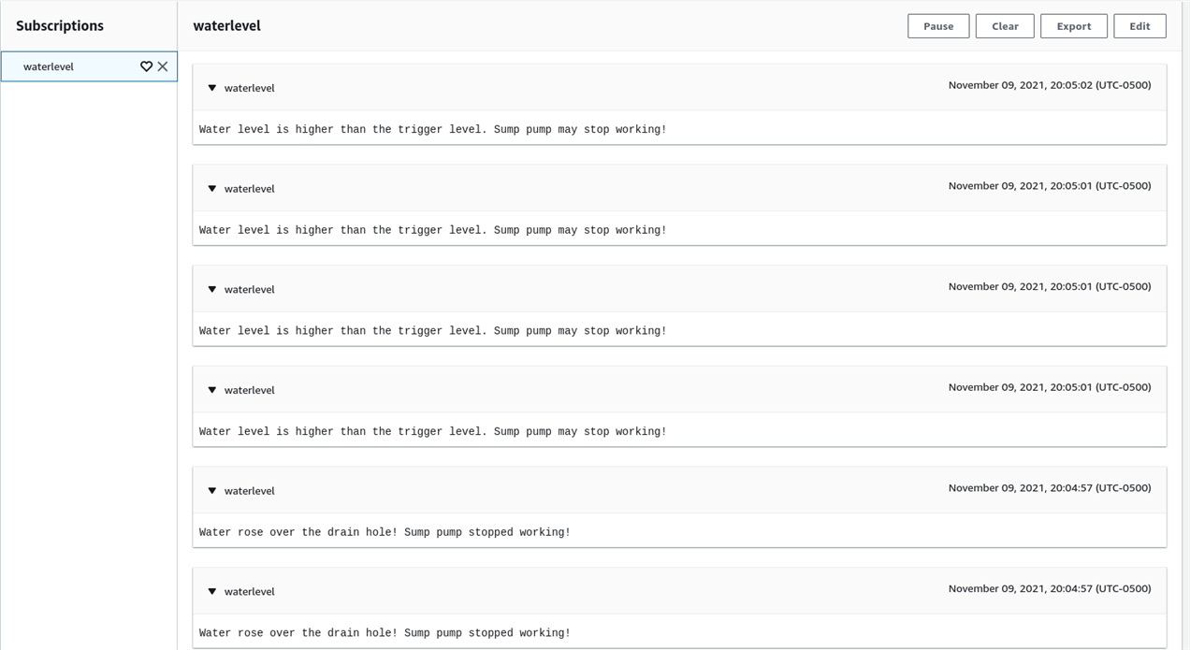The width and height of the screenshot is (1190, 650).
Task: Collapse the 20:05:02 waterlevel message
Action: click(x=212, y=88)
